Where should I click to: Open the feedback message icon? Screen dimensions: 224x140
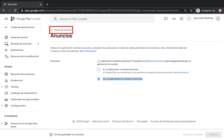click(x=166, y=19)
